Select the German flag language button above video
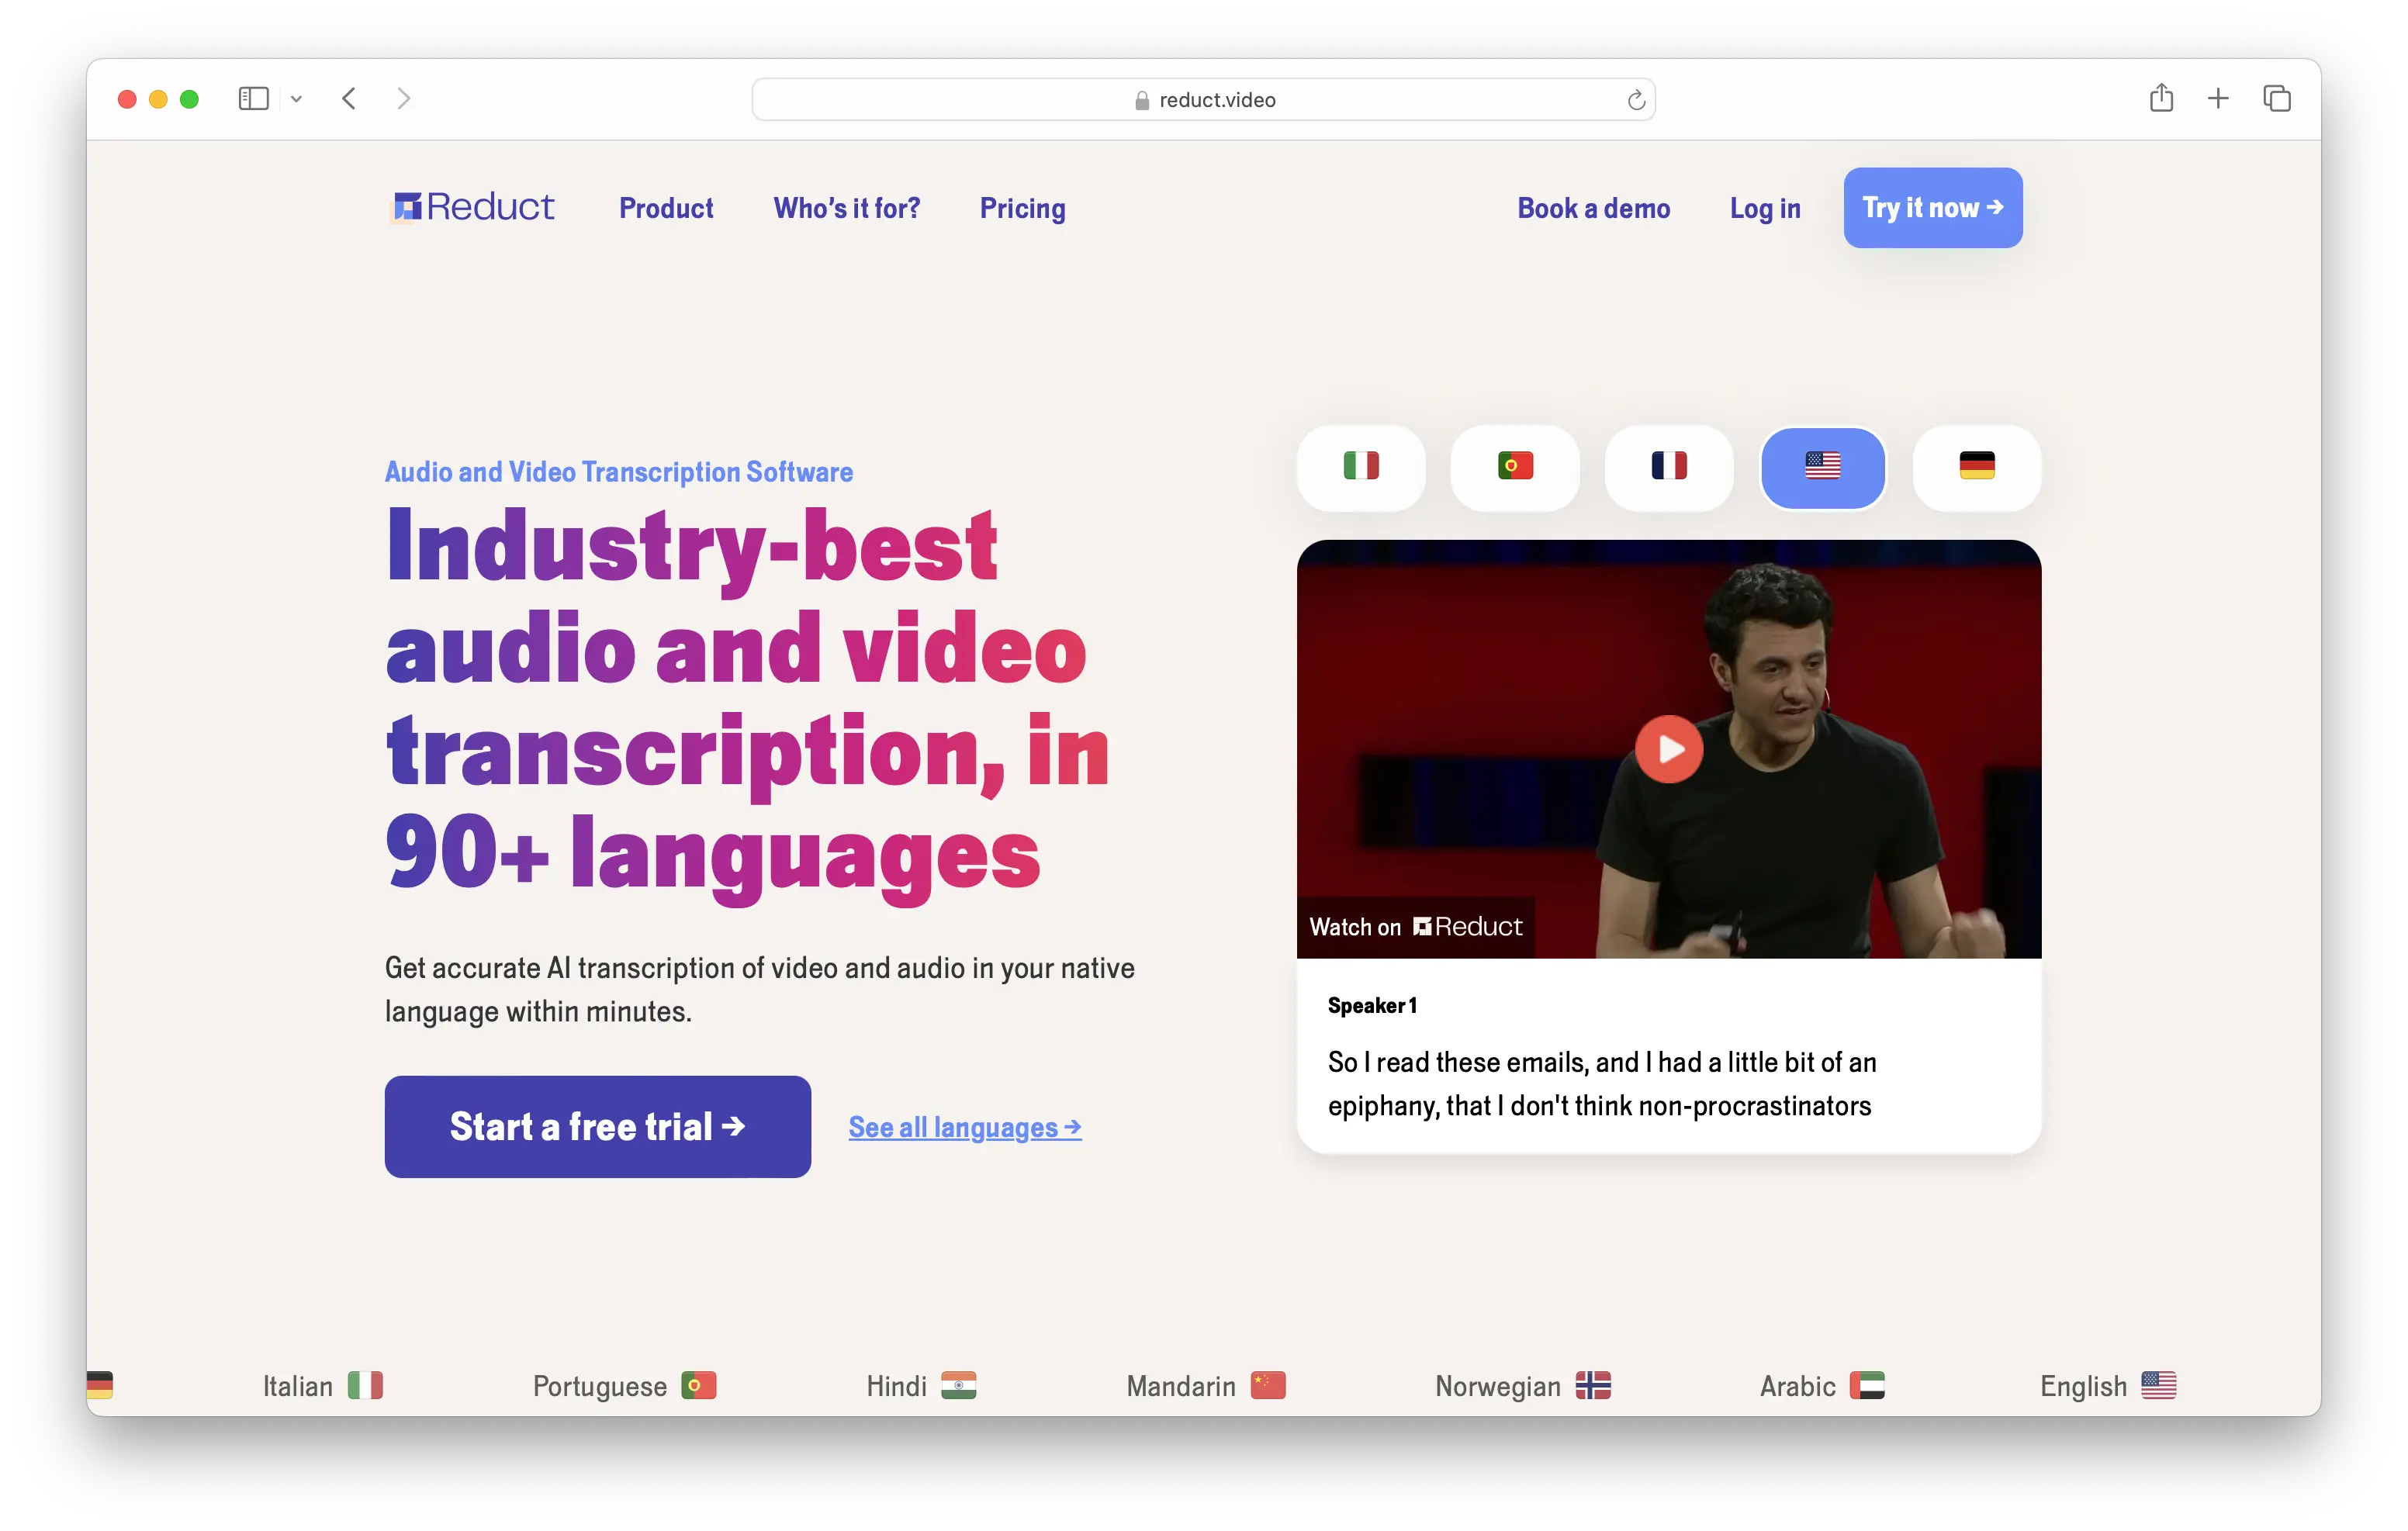2408x1531 pixels. (x=1977, y=467)
